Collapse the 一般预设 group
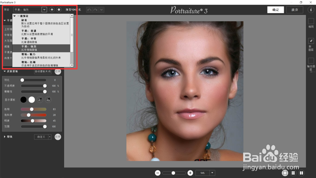The image size is (316, 178). tap(15, 16)
